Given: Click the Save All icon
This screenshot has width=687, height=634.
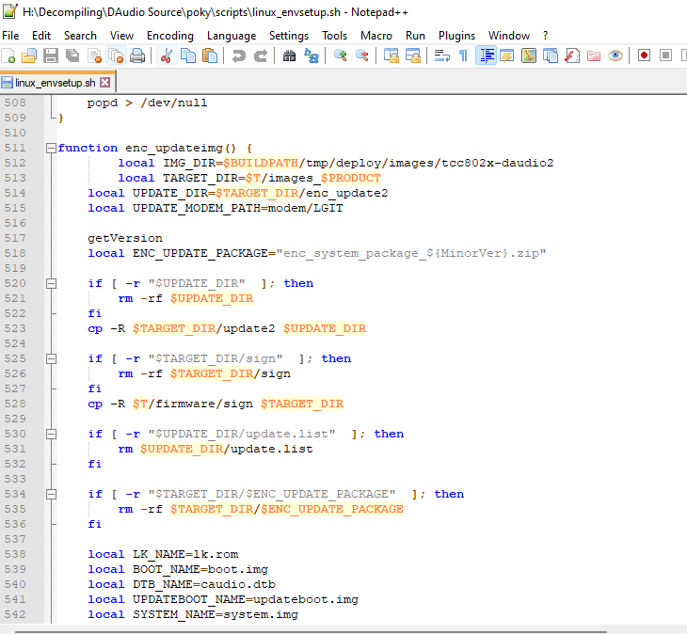Looking at the screenshot, I should [72, 56].
